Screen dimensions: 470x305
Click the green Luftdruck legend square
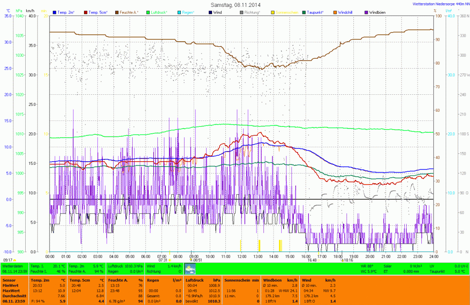[x=148, y=12]
